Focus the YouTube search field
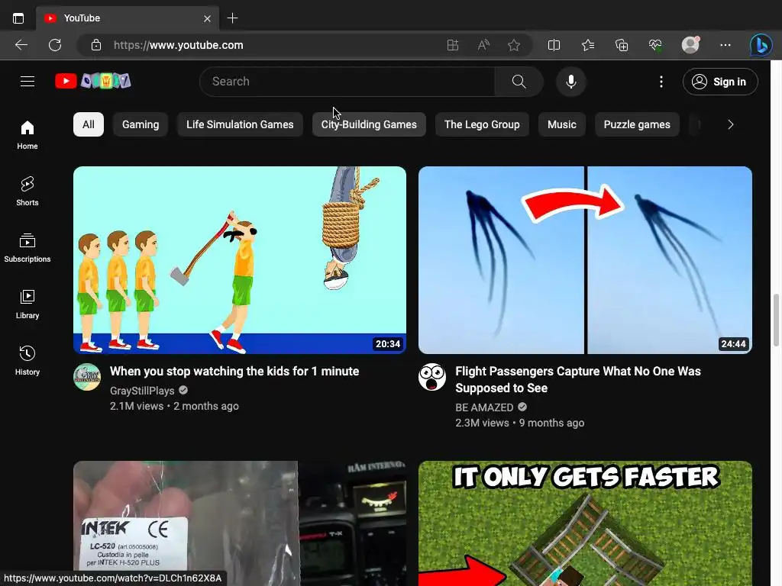782x586 pixels. 347,81
